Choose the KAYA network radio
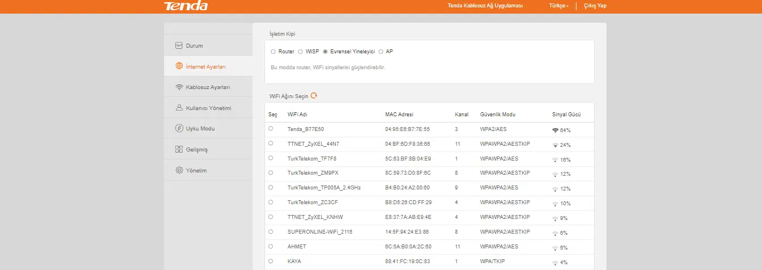The height and width of the screenshot is (270, 762). 271,260
